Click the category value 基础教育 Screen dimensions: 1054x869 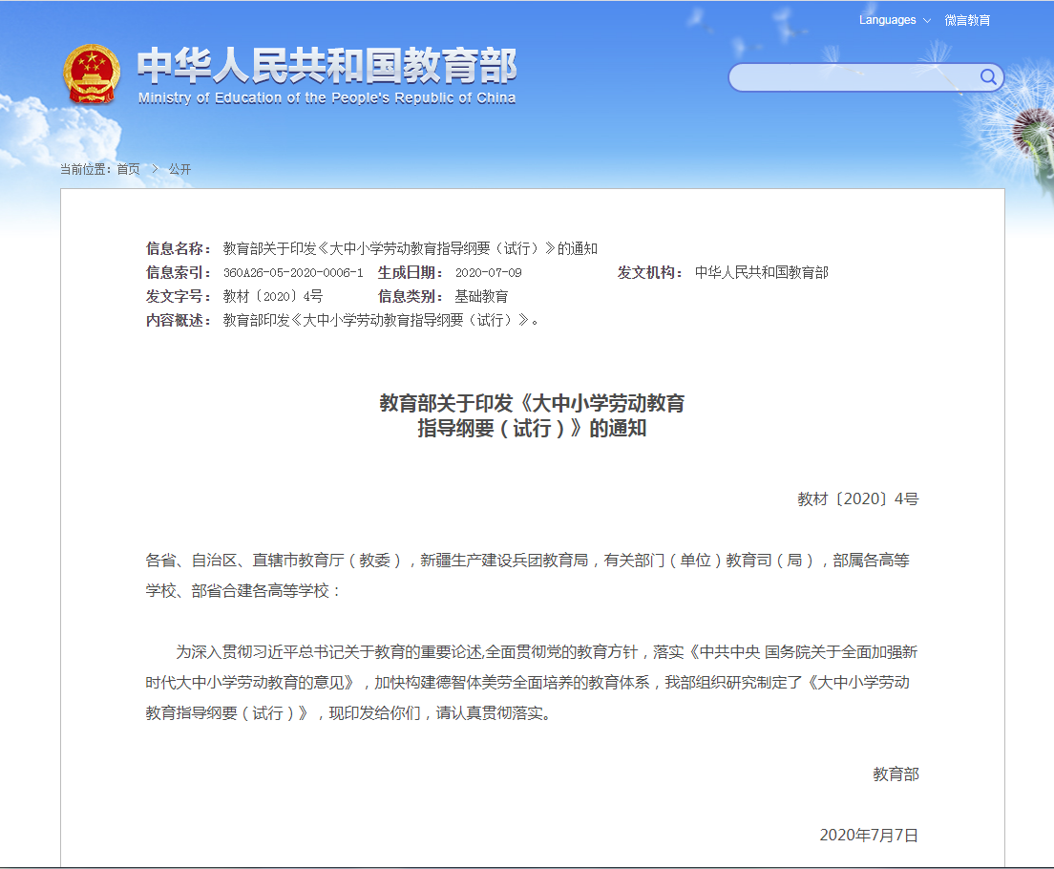[x=482, y=296]
